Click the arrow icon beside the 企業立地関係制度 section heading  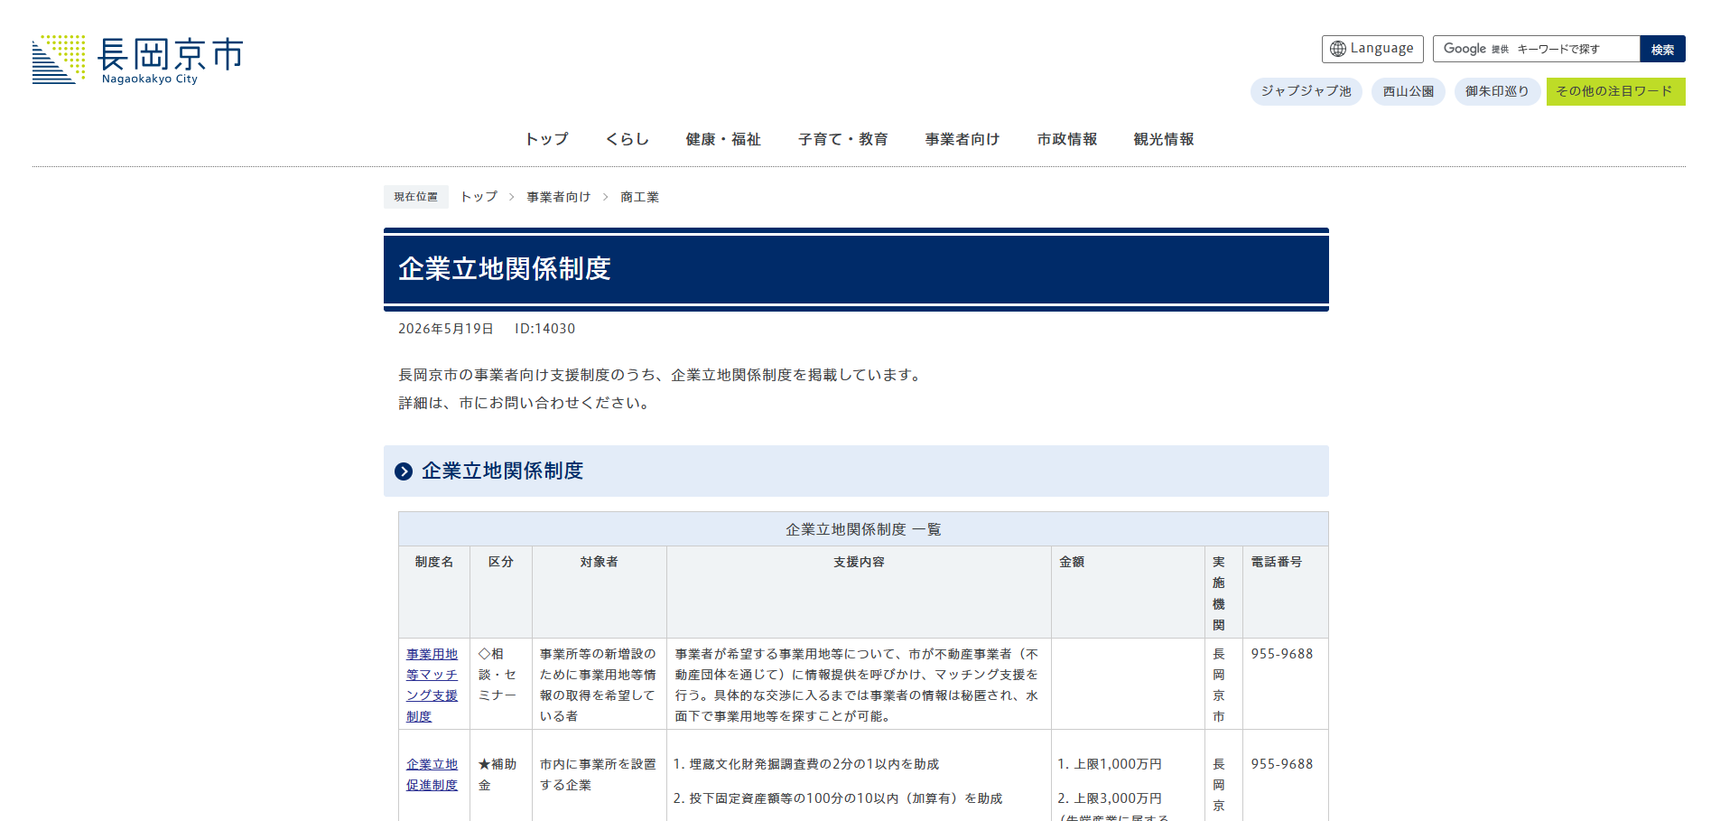click(x=404, y=471)
